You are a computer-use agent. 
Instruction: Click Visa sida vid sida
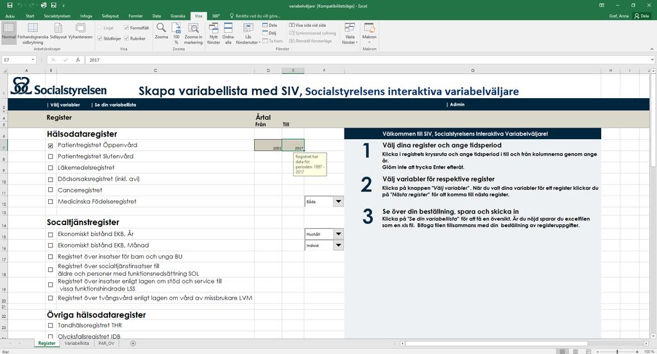point(307,25)
